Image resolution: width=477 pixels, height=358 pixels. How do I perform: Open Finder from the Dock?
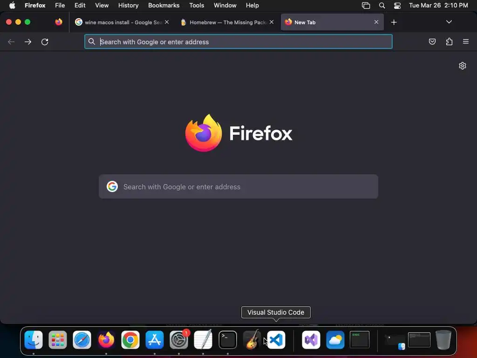pos(34,340)
